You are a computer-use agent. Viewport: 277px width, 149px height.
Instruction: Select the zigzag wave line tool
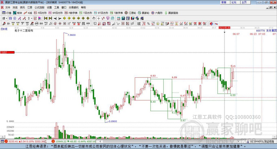coord(118,24)
